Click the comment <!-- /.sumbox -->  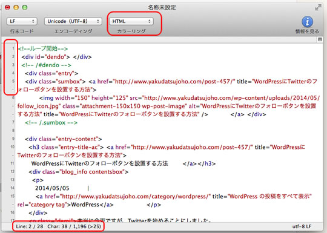pos(51,122)
